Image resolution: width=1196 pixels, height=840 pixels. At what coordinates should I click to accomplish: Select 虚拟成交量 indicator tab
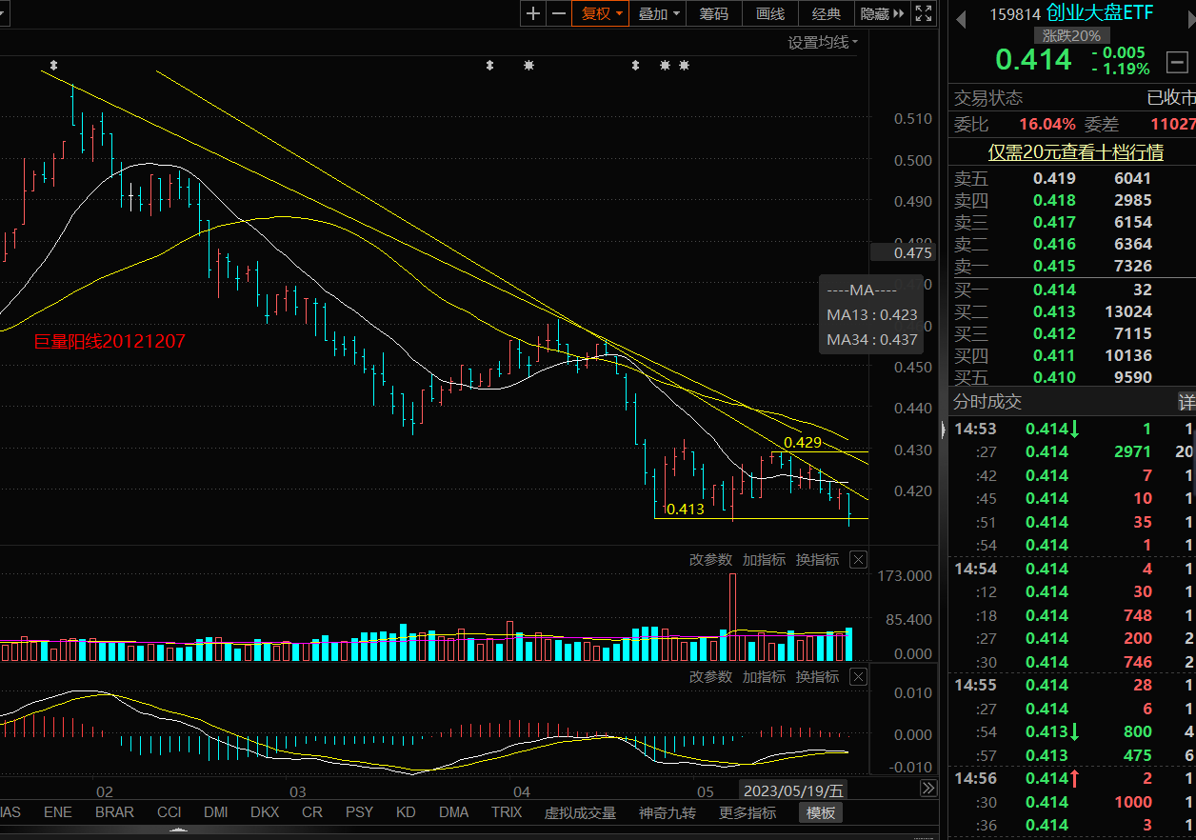(x=580, y=812)
